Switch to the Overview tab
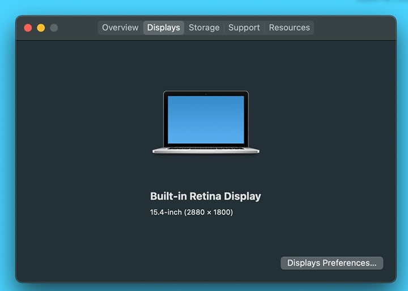Screen dimensions: 408x291 click(x=120, y=28)
